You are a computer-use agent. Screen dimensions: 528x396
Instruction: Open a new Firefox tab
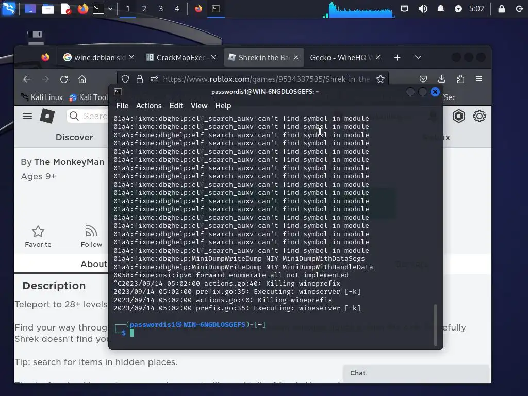[x=398, y=58]
